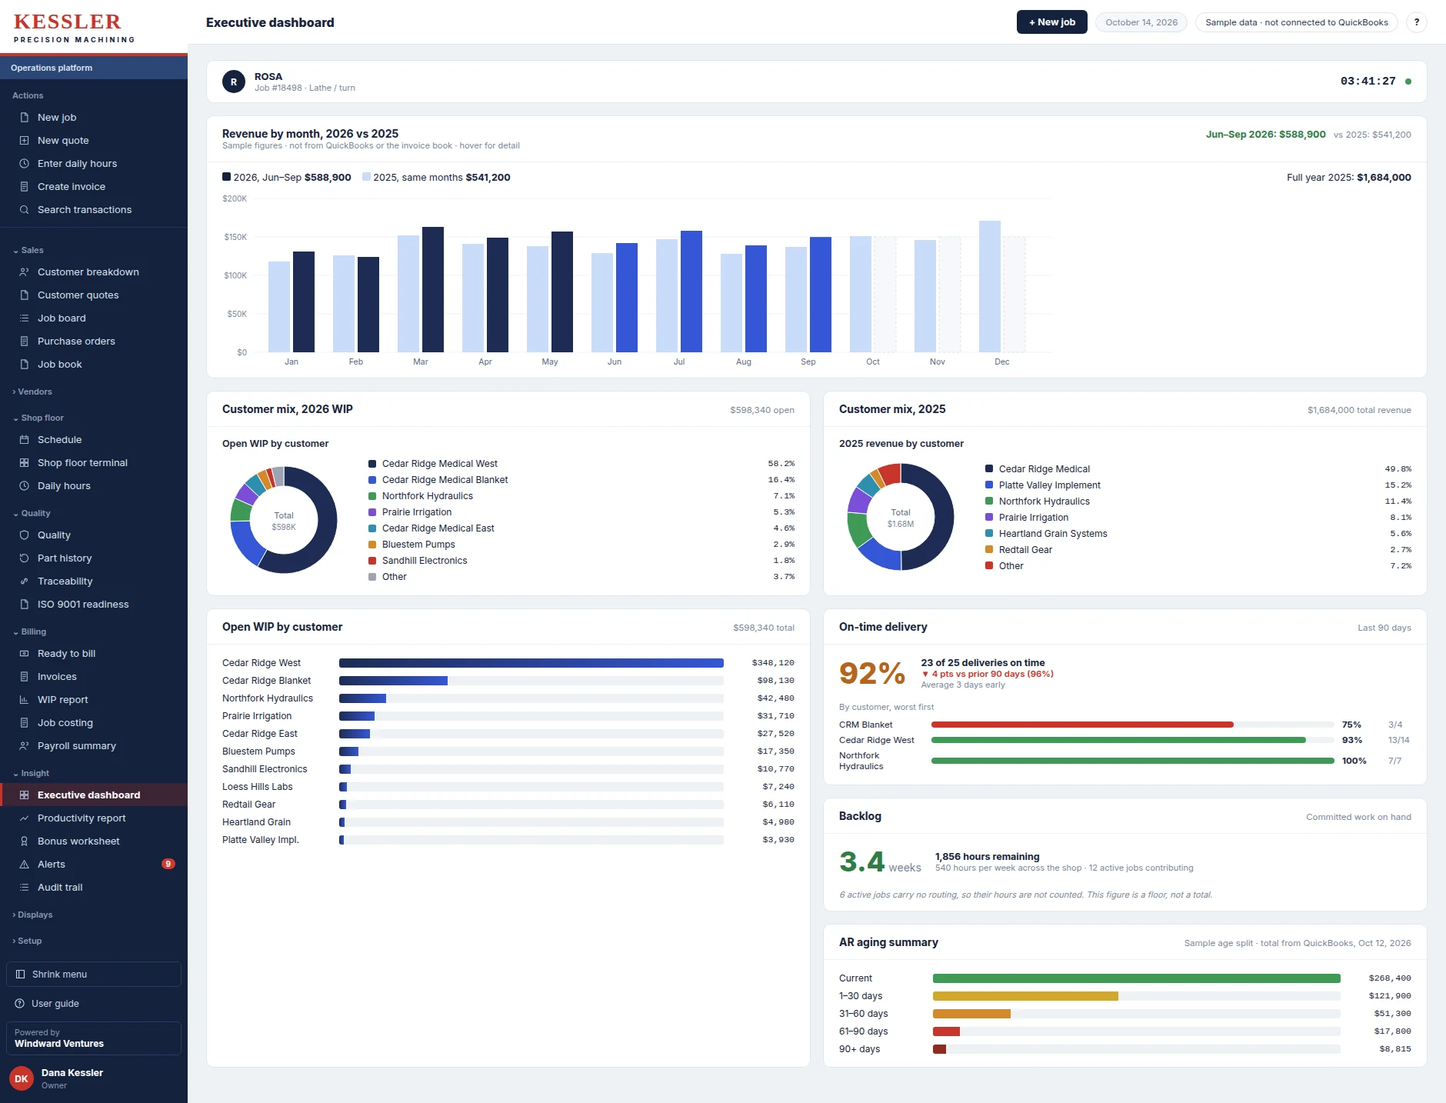The width and height of the screenshot is (1446, 1103).
Task: Collapse the Shop floor section
Action: pyautogui.click(x=38, y=418)
